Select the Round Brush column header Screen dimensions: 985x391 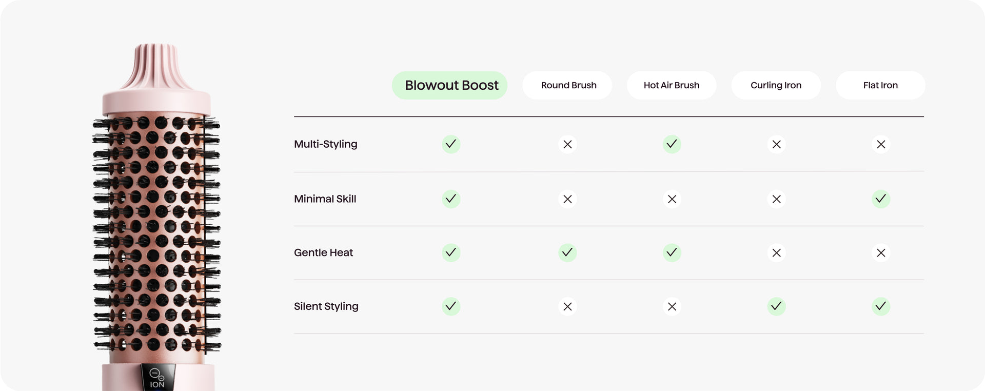[567, 85]
